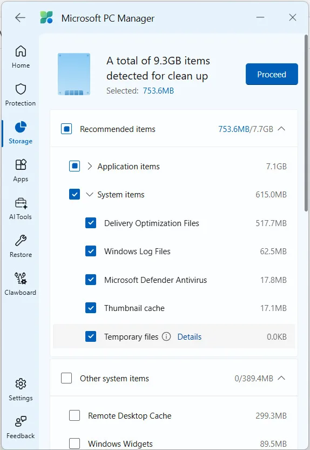The height and width of the screenshot is (450, 310).
Task: Uncheck Temporary files checkbox
Action: [x=91, y=336]
